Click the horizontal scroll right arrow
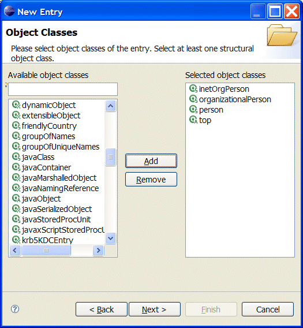Screen dimensions: 303x328 (x=98, y=250)
